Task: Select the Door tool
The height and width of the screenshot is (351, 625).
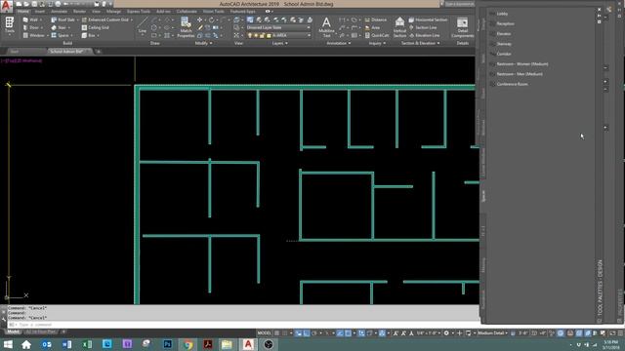Action: pos(32,27)
